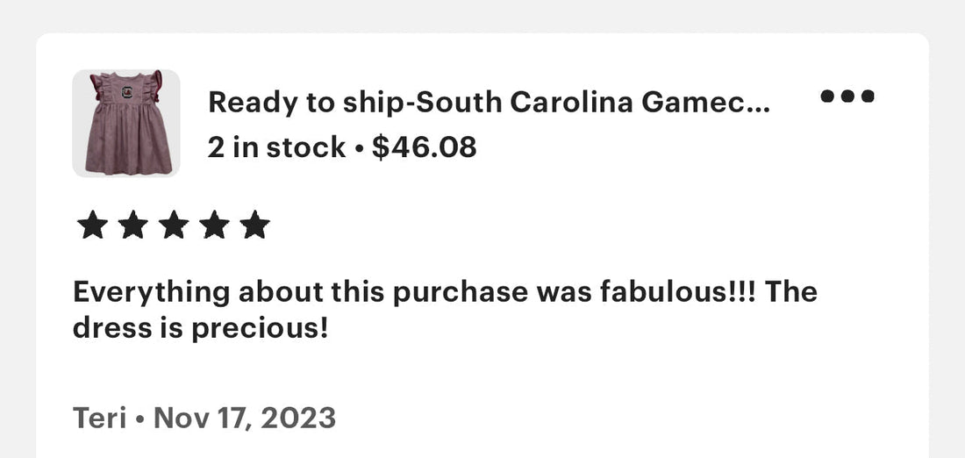Click the bullet separator before the price
Viewport: 965px width, 458px height.
tap(360, 149)
